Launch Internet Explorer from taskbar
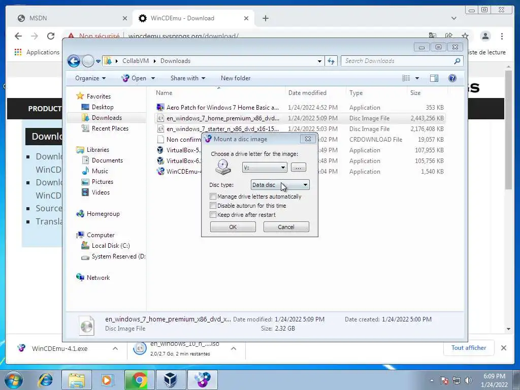 [45, 380]
